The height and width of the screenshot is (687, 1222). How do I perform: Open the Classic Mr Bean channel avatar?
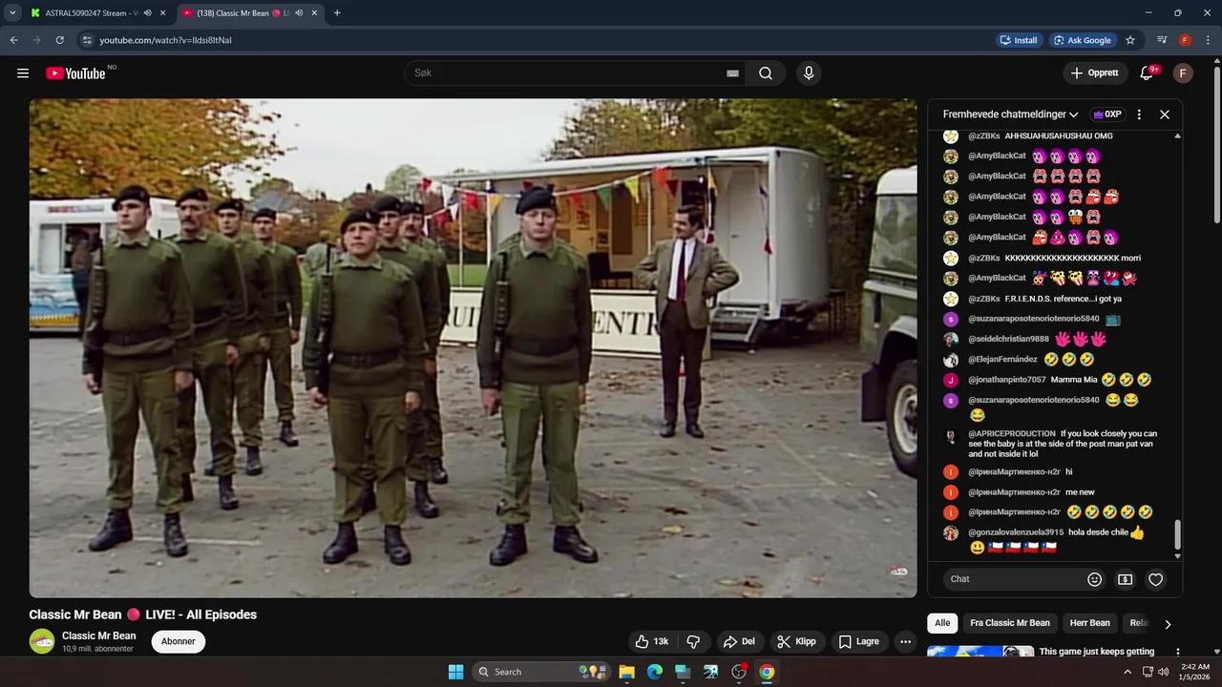[42, 641]
